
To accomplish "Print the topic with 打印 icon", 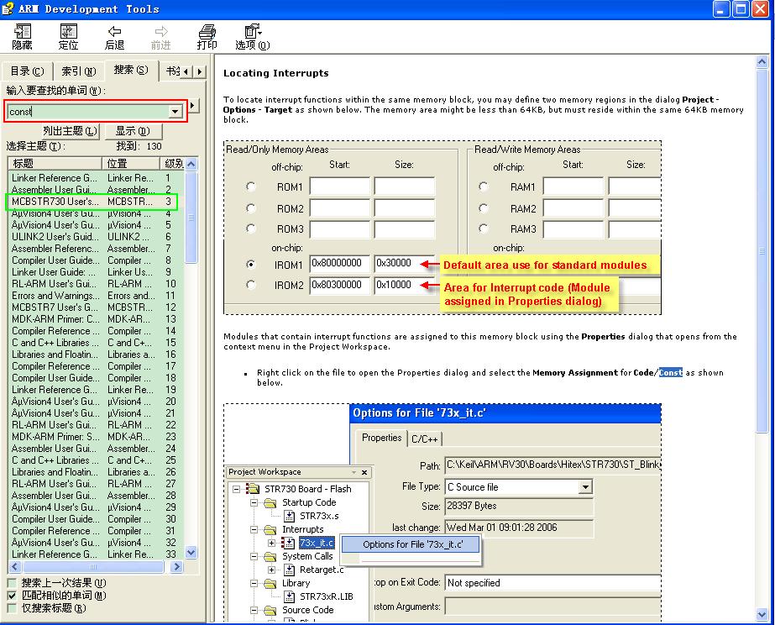I will (x=207, y=37).
